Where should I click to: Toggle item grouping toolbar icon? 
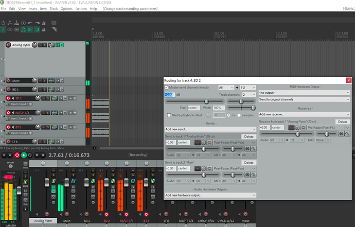(x=10, y=30)
